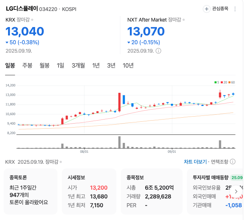The width and height of the screenshot is (244, 220).
Task: Click KRX price 13,040
Action: pos(25,31)
